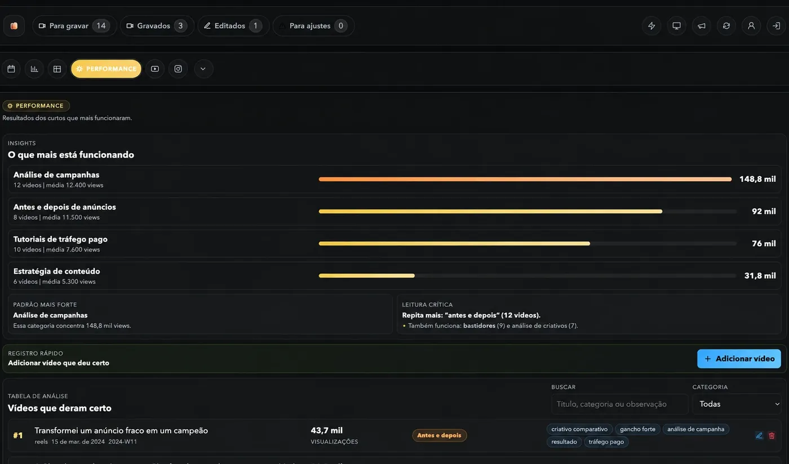This screenshot has width=789, height=464.
Task: Click the Tutoriais de tráfego pago row
Action: point(394,243)
